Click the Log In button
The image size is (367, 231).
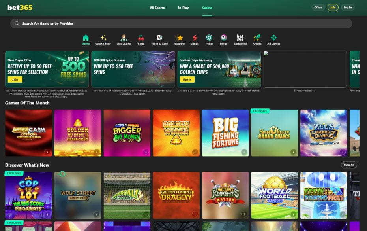click(x=348, y=8)
